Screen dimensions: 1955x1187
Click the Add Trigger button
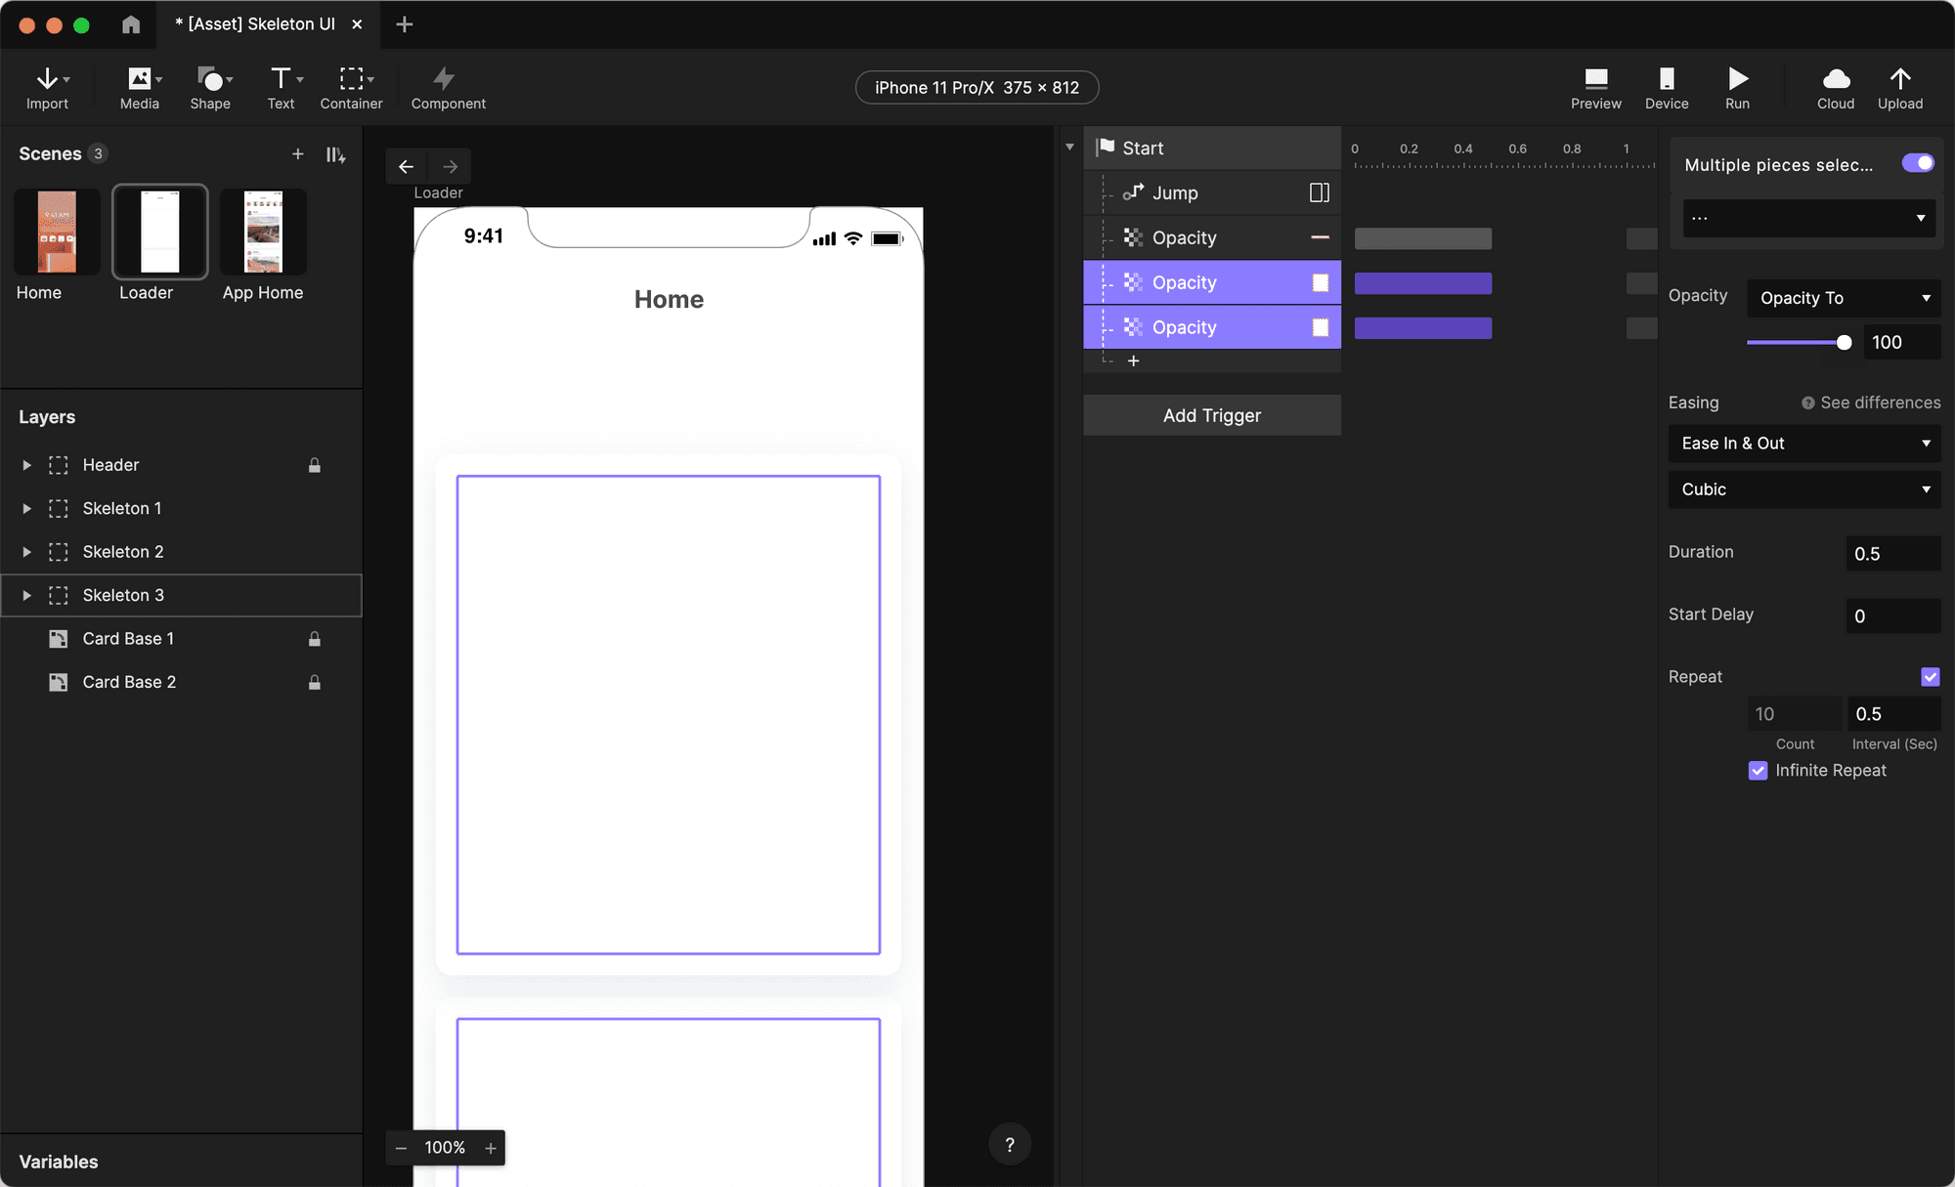1212,415
